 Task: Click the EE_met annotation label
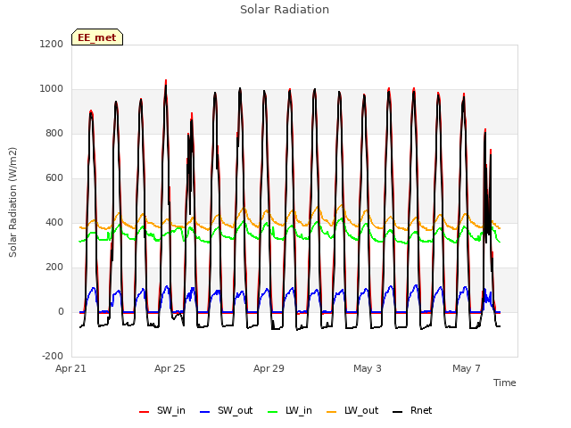[97, 37]
